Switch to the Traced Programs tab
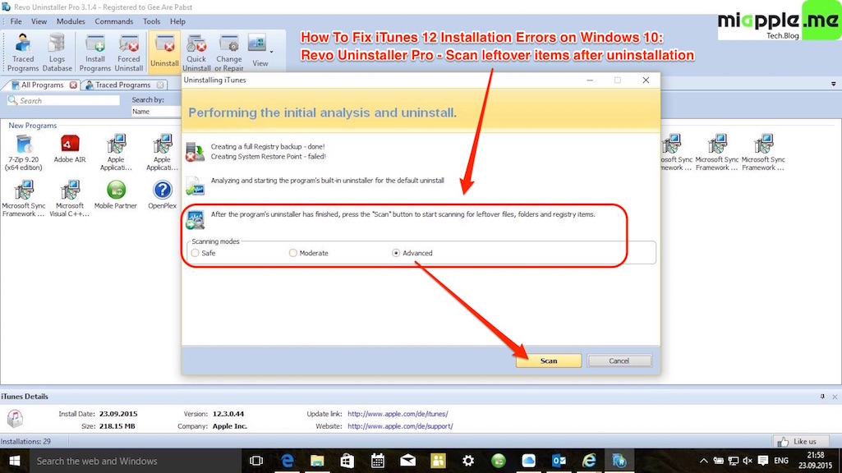842x473 pixels. 122,85
